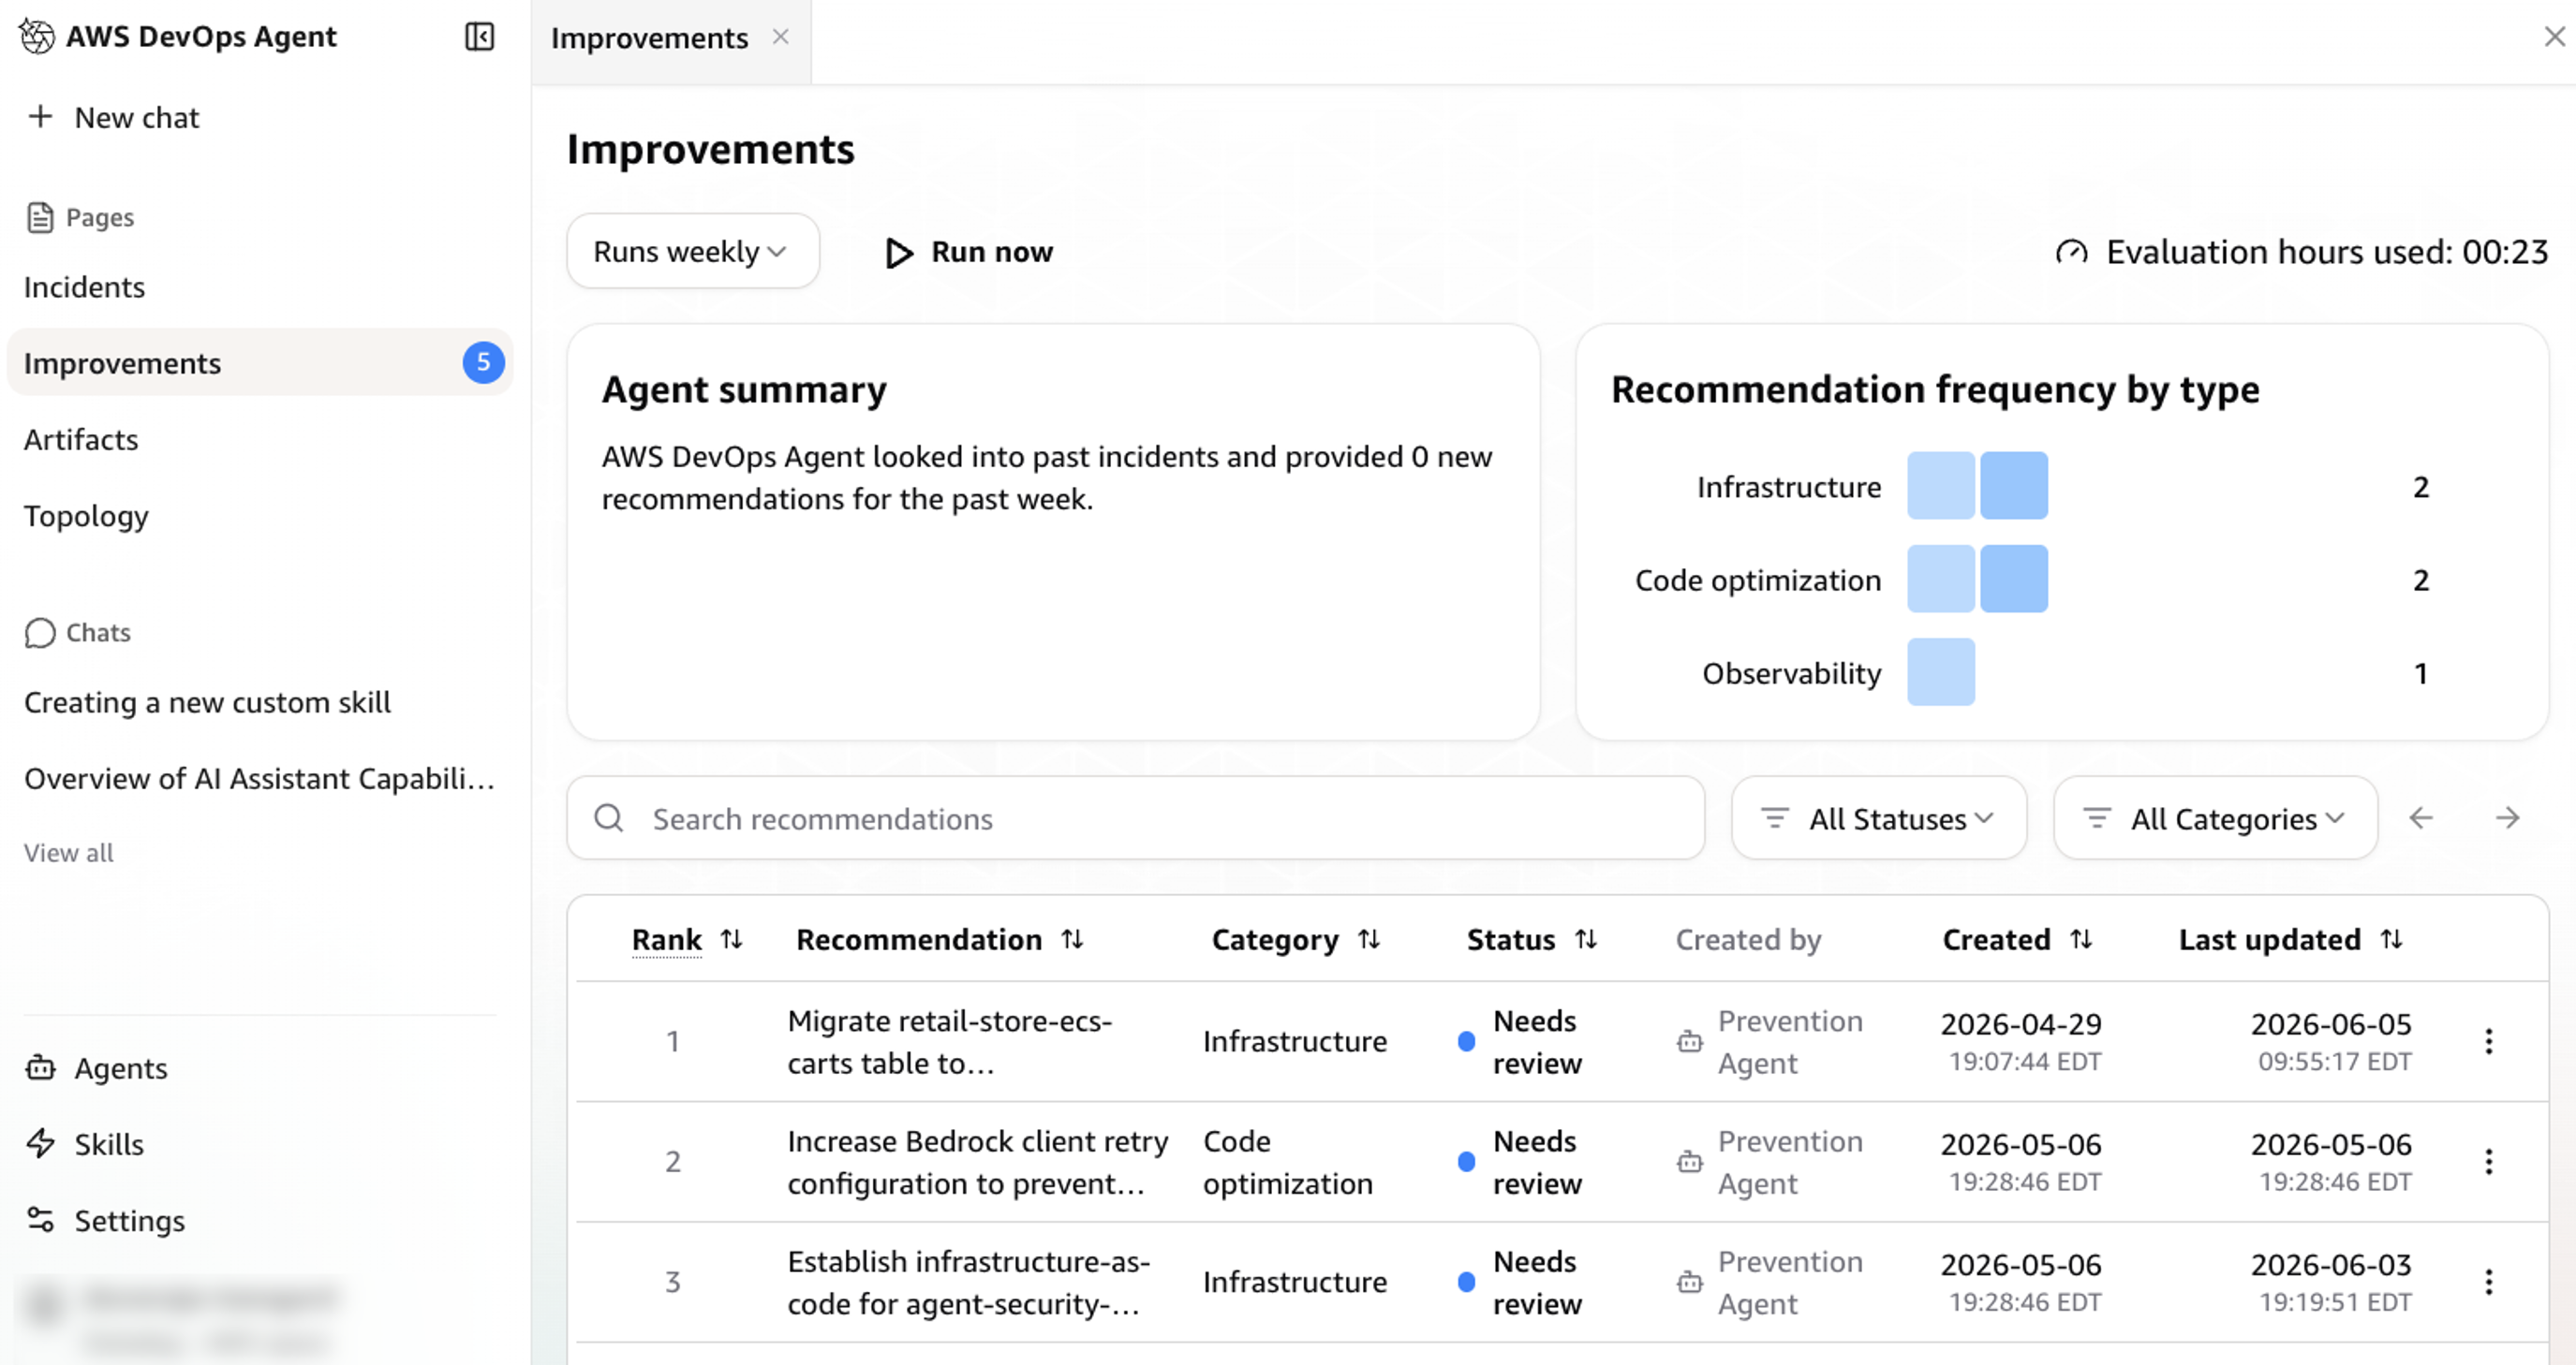Open the All Categories filter
The image size is (2576, 1365).
tap(2215, 818)
